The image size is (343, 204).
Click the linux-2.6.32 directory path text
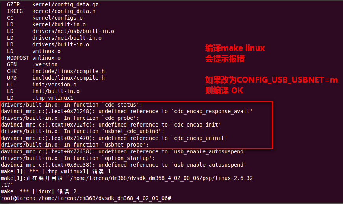161,178
